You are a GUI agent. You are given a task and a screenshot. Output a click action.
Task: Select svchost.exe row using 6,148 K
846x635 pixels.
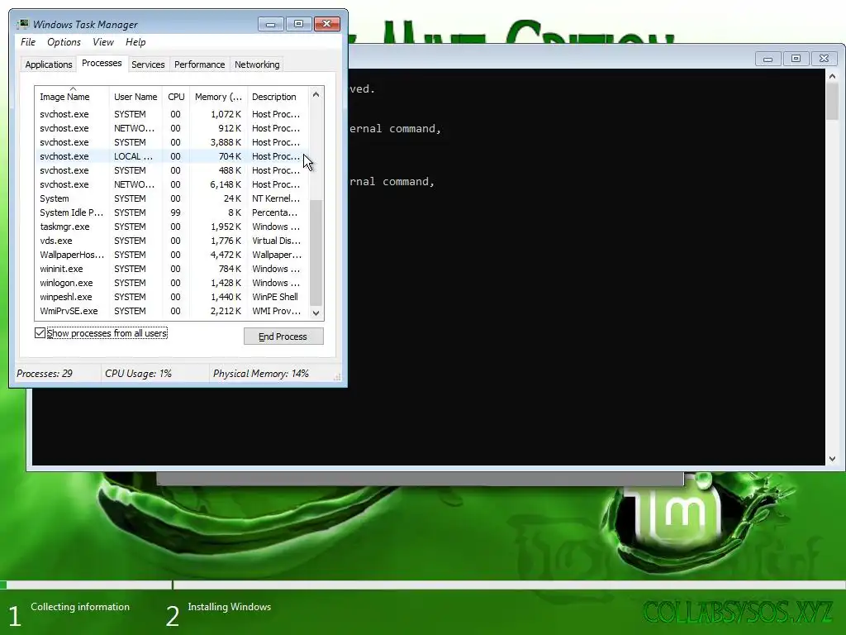pos(172,184)
